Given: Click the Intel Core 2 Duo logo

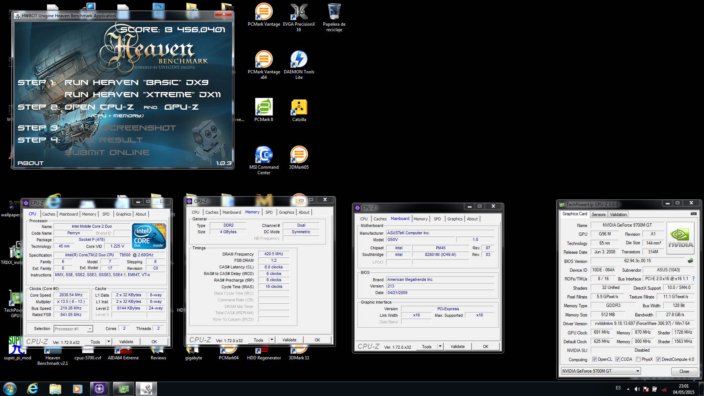Looking at the screenshot, I should [149, 236].
